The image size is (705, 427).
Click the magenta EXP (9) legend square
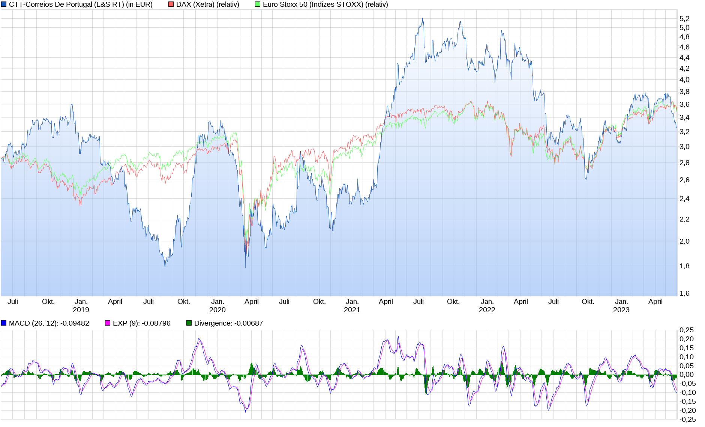coord(108,323)
